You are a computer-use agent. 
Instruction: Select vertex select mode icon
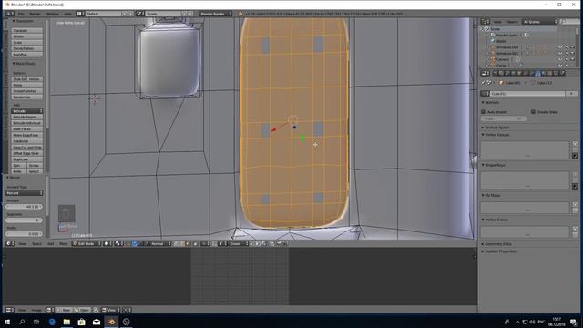tap(176, 243)
